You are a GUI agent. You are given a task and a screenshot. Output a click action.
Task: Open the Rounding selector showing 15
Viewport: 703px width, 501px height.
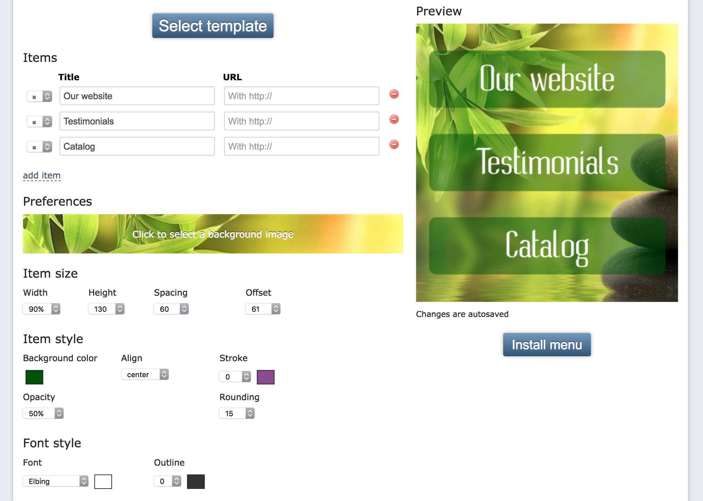[237, 413]
